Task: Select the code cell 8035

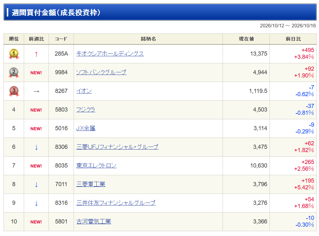Action: click(61, 166)
